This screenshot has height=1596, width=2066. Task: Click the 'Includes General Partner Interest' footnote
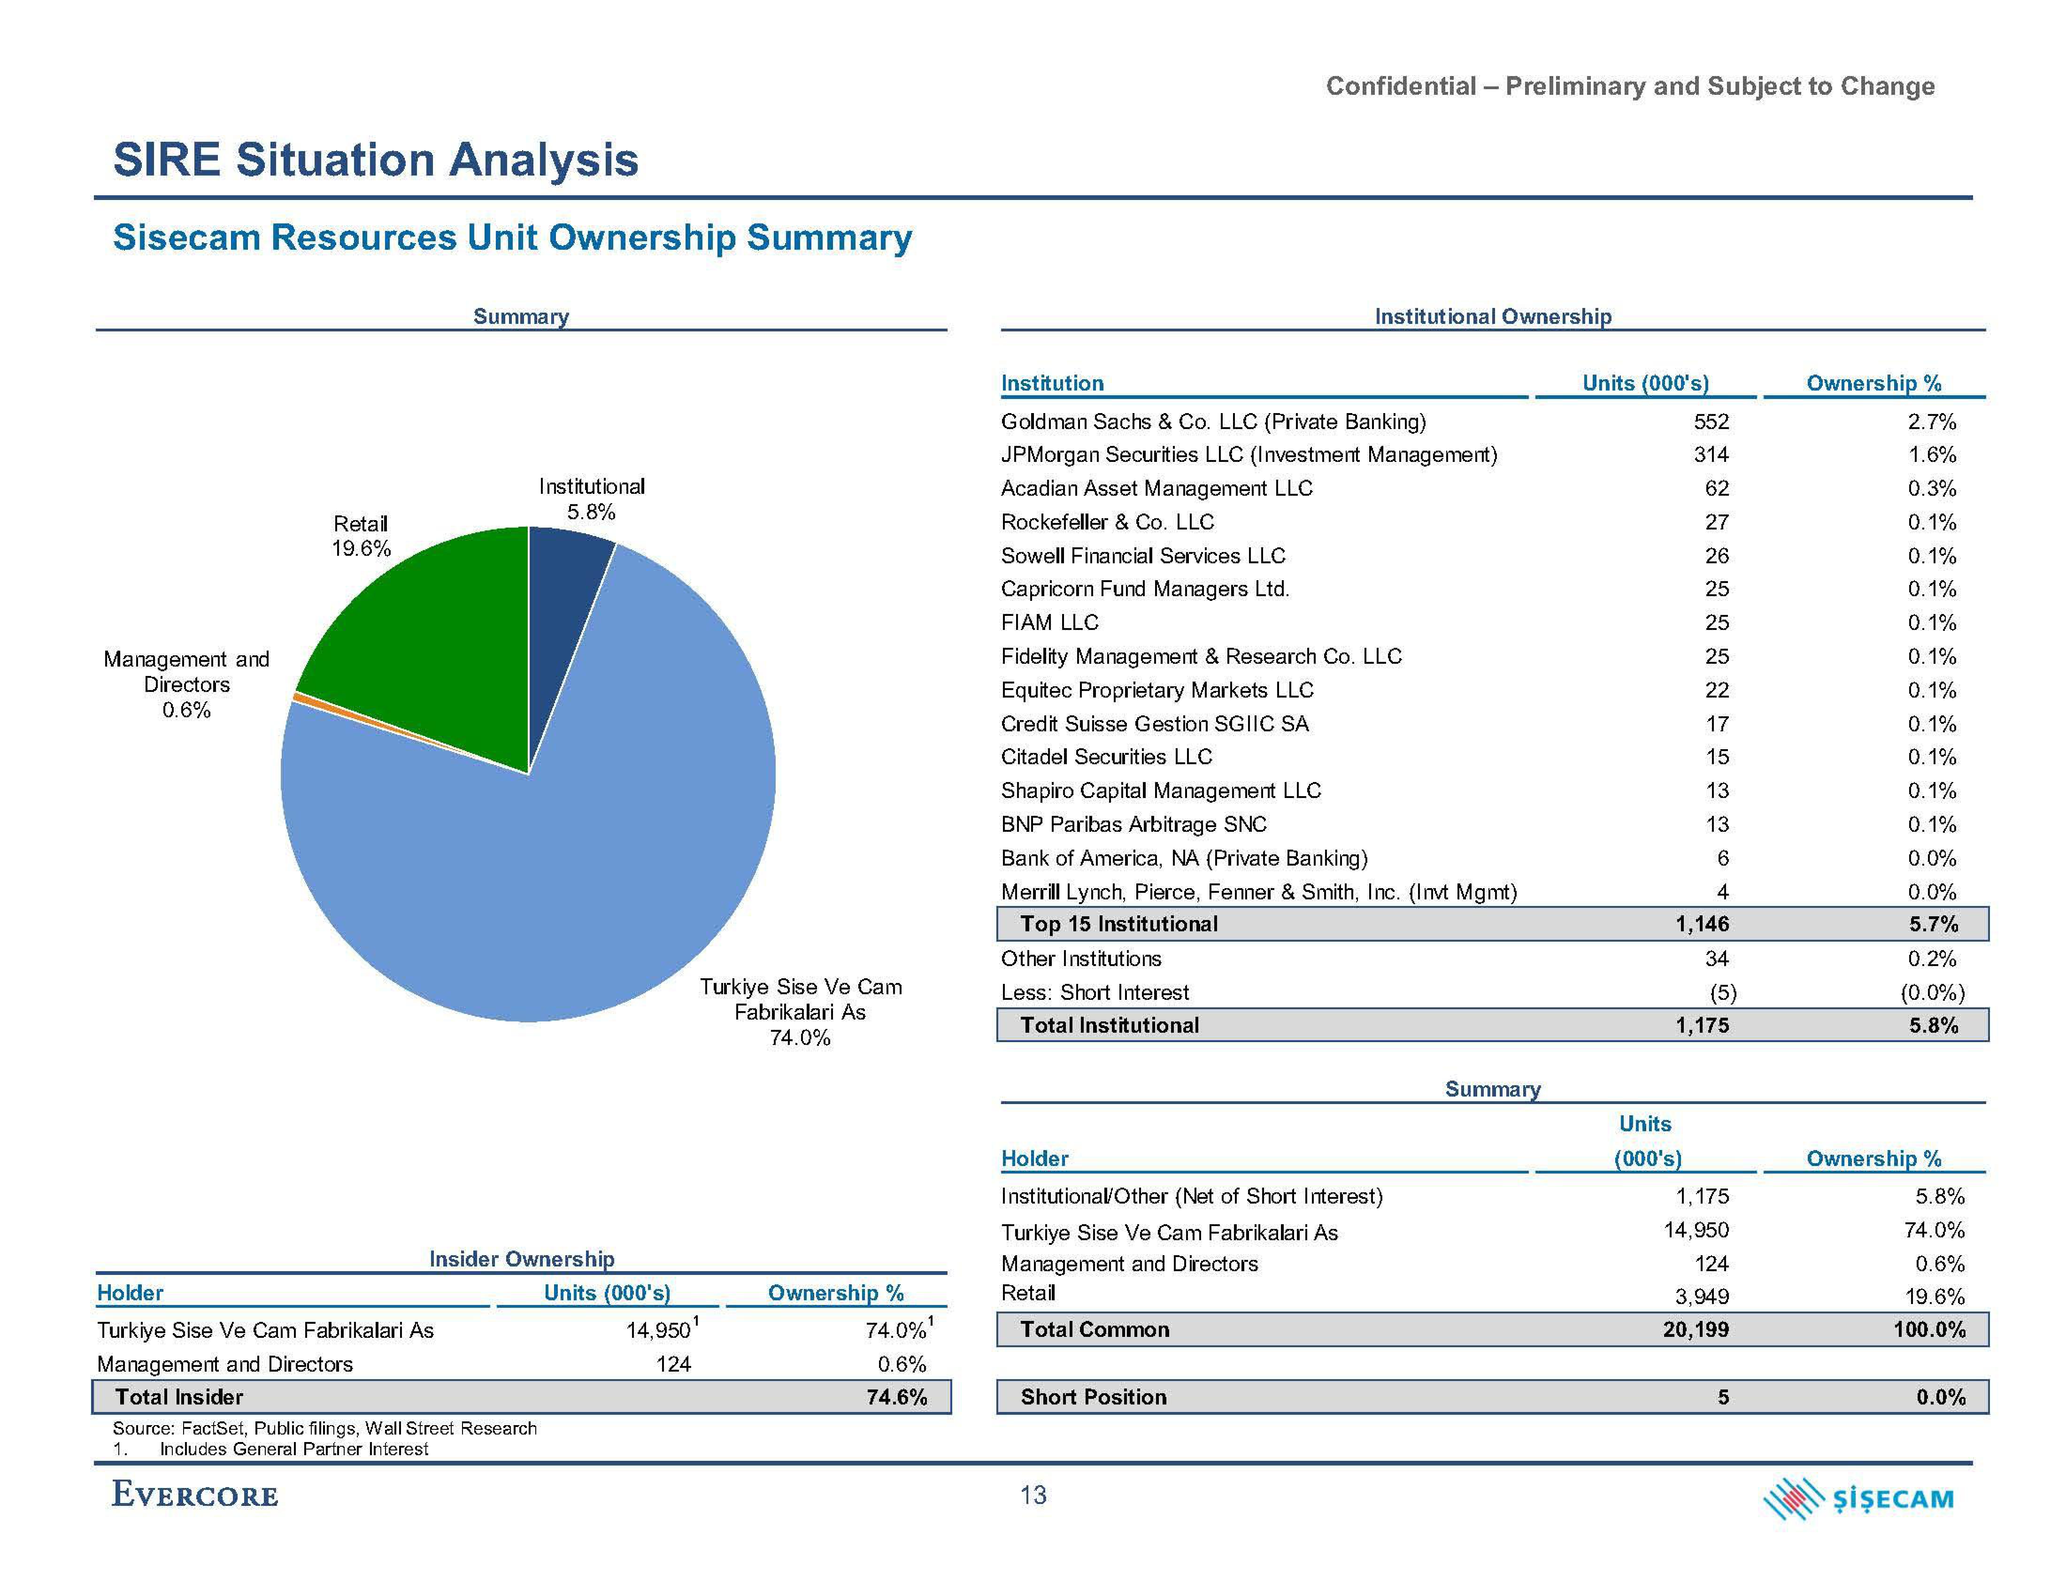click(293, 1450)
